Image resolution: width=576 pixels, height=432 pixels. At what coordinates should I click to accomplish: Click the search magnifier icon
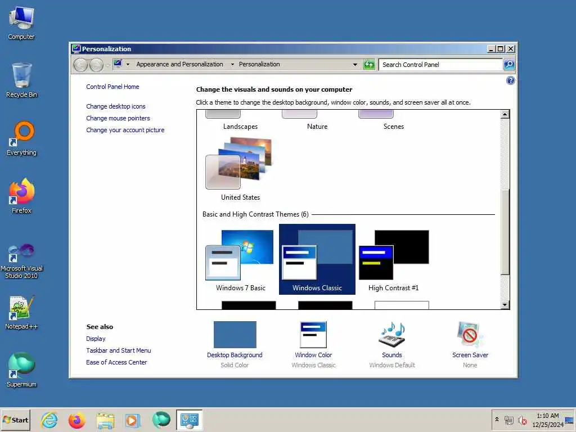508,65
